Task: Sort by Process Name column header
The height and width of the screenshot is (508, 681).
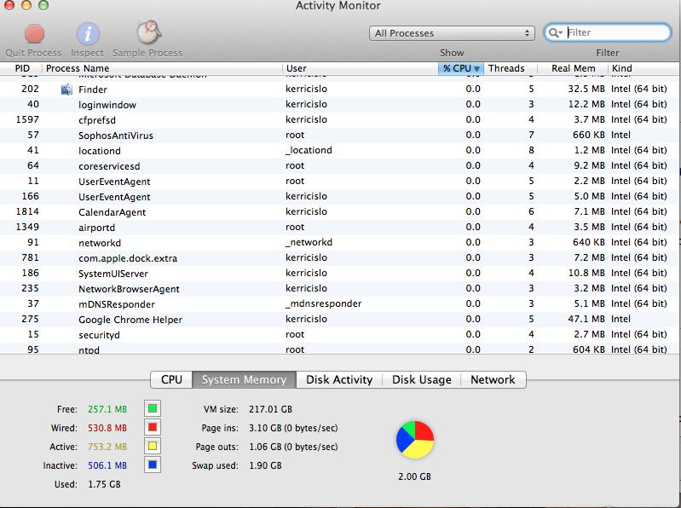Action: [162, 68]
